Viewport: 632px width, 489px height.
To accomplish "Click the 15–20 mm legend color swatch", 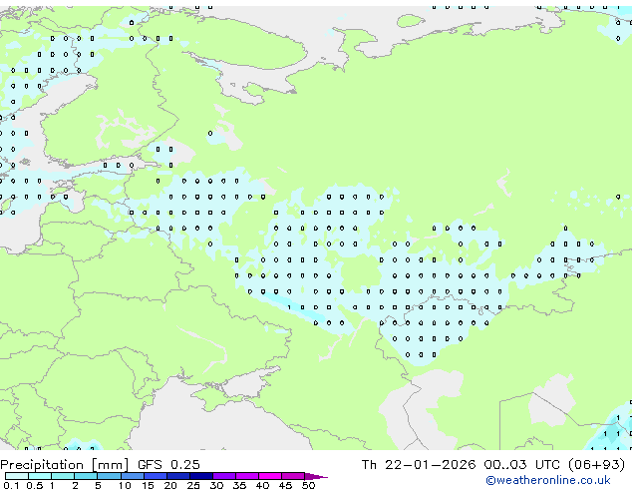I will click(x=155, y=476).
